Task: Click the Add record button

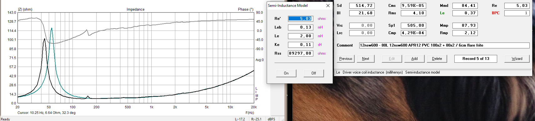Action: coord(414,59)
